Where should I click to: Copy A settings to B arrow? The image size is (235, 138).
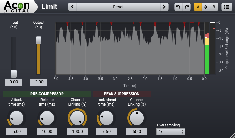(205, 7)
